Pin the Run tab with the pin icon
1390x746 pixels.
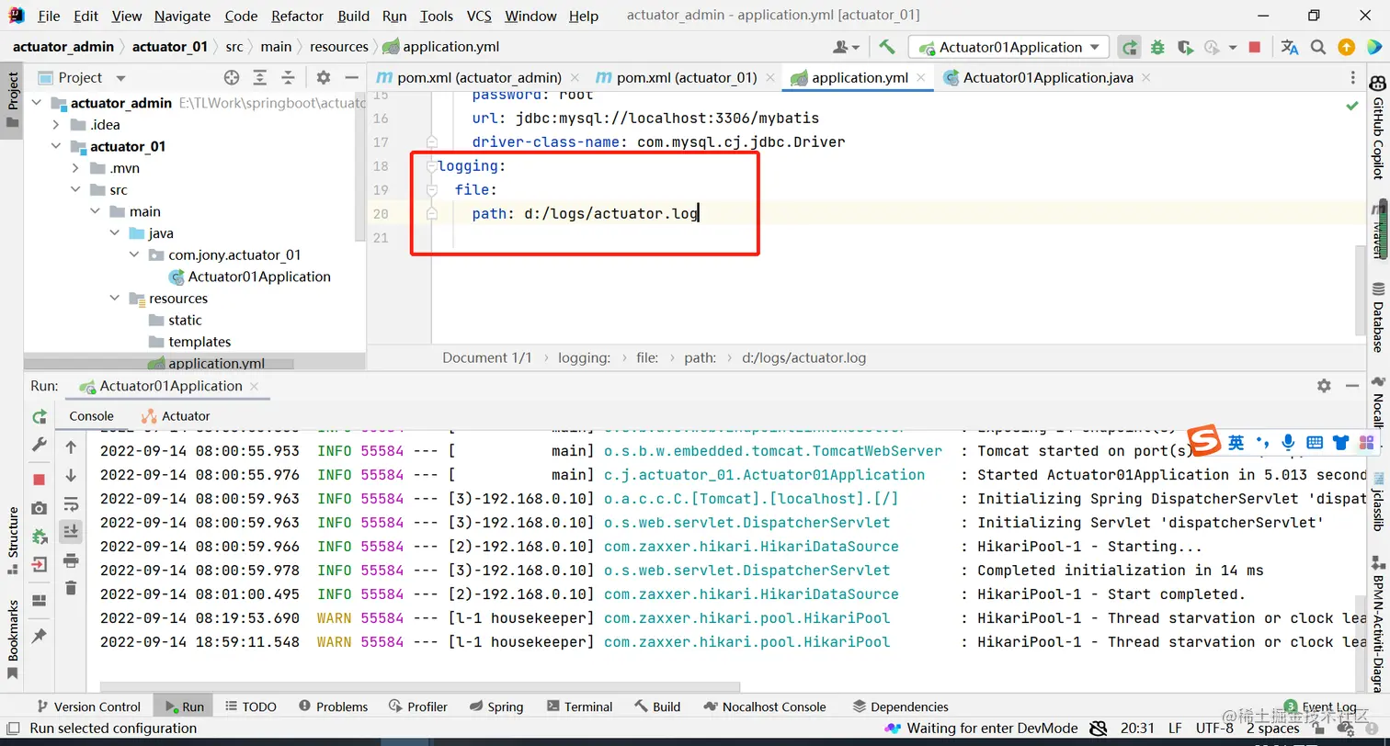pyautogui.click(x=40, y=636)
